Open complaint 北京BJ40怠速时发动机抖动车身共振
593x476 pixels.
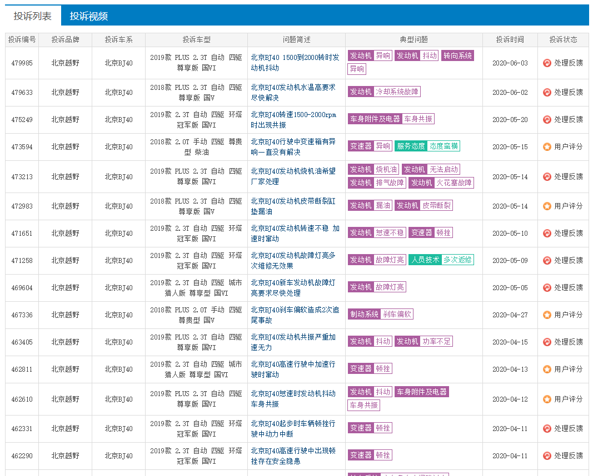coord(293,399)
